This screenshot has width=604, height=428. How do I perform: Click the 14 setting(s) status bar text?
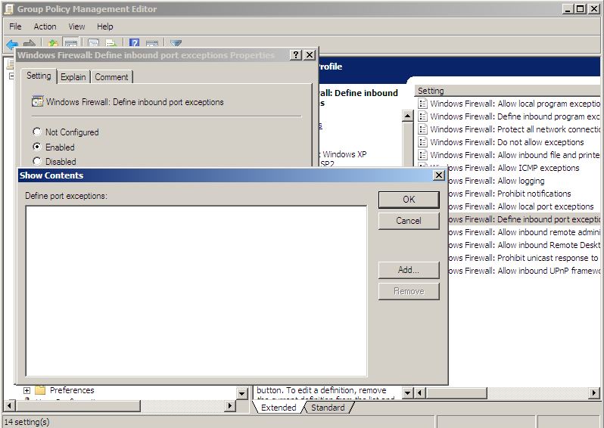27,422
